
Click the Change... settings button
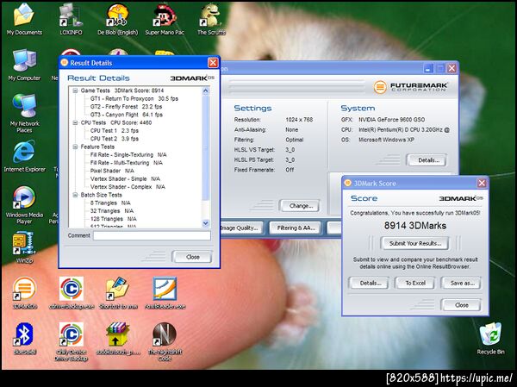click(300, 206)
